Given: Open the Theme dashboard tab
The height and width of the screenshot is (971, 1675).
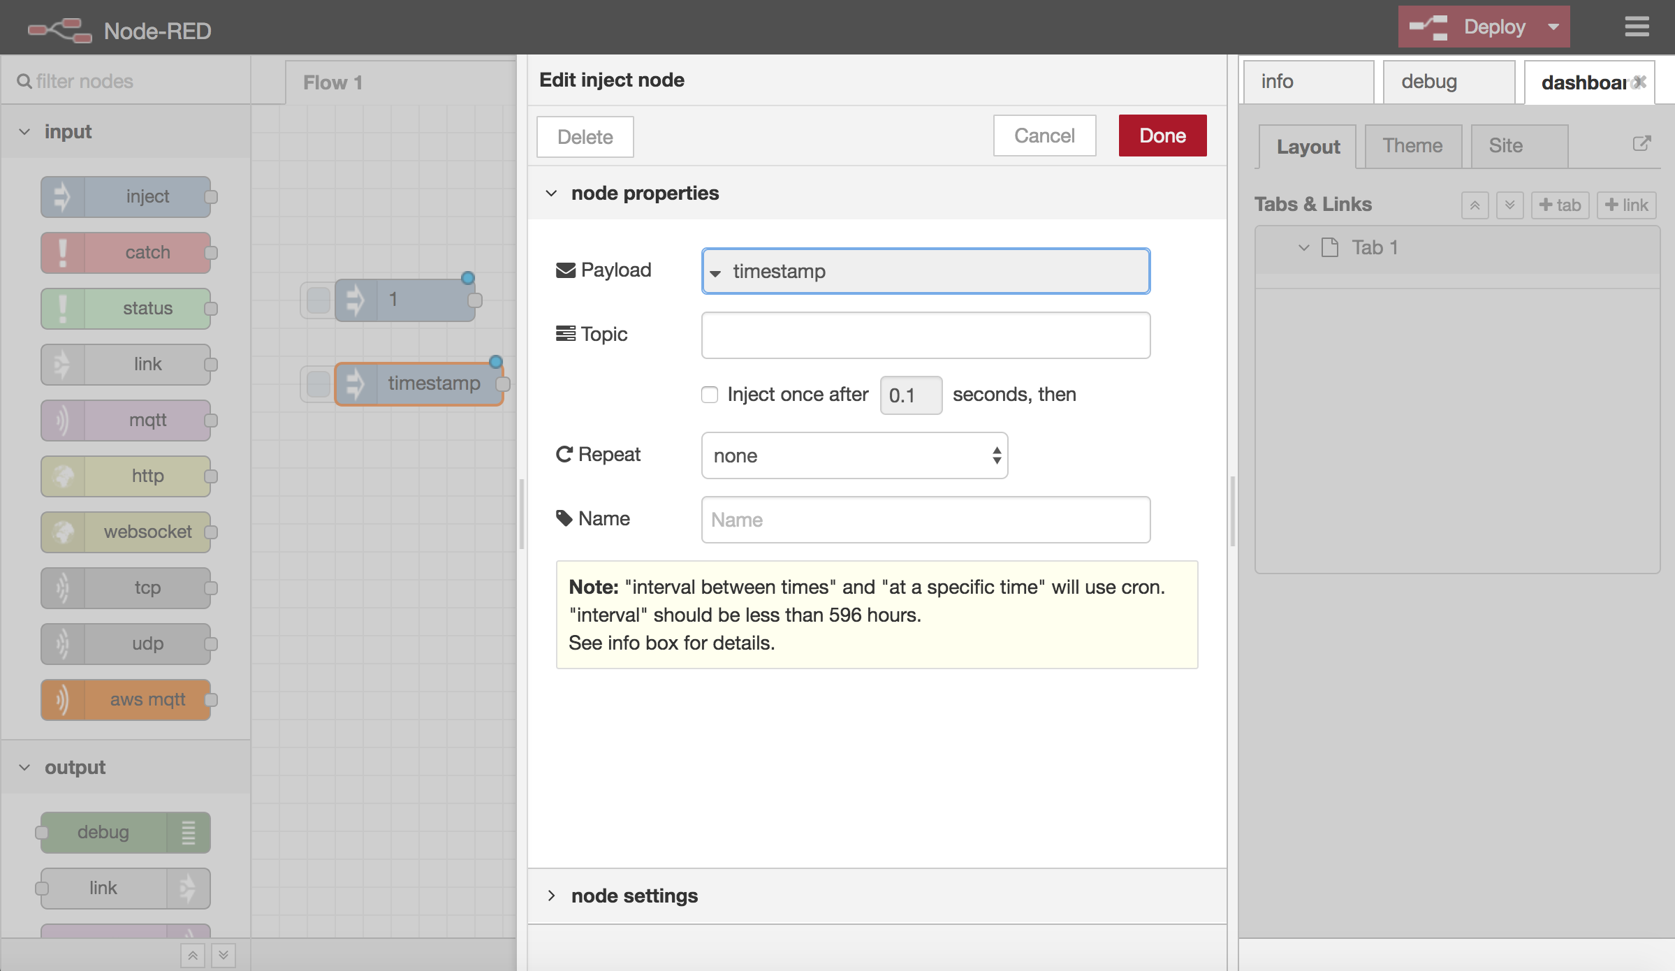Looking at the screenshot, I should pos(1412,145).
